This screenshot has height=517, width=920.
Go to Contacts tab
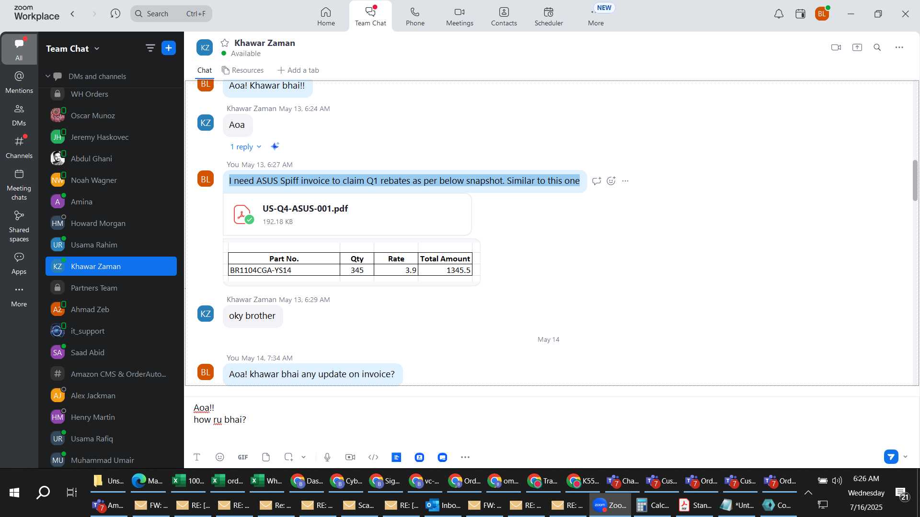point(504,16)
